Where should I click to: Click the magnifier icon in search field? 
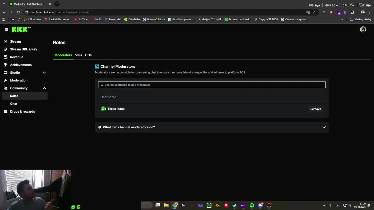(102, 85)
